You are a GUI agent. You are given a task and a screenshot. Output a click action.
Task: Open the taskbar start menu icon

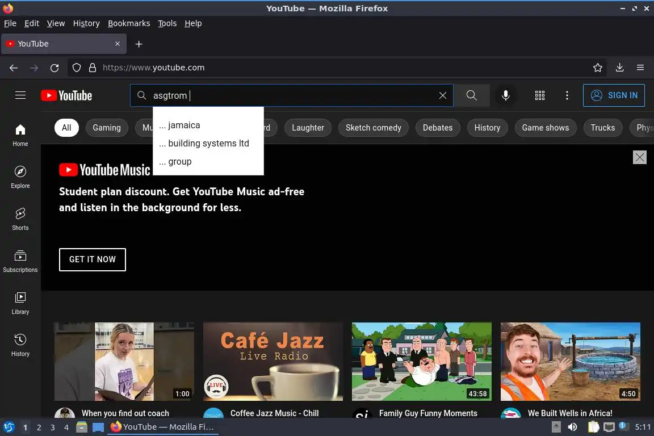(x=9, y=427)
